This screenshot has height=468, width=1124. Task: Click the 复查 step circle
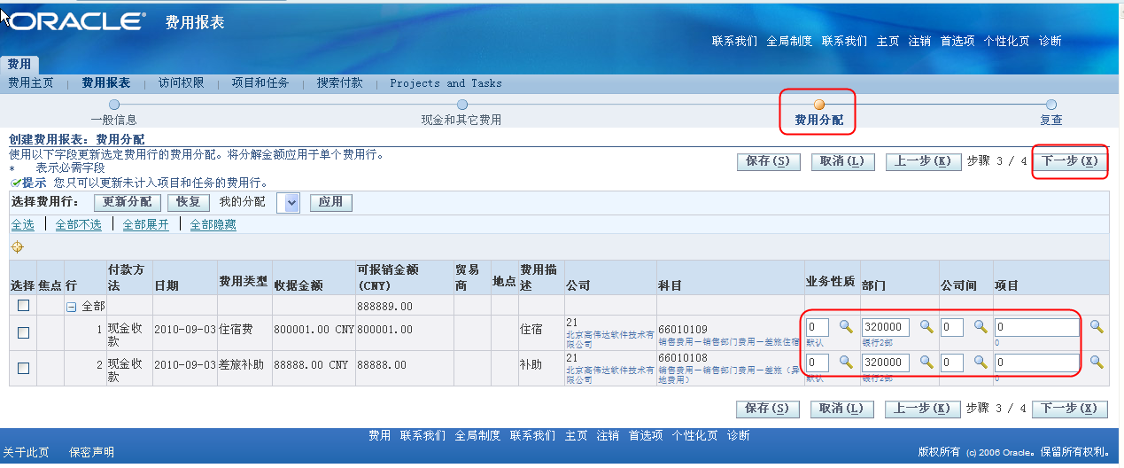coord(1051,105)
